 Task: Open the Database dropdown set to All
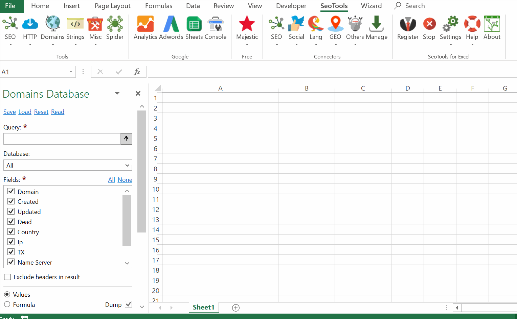point(68,165)
